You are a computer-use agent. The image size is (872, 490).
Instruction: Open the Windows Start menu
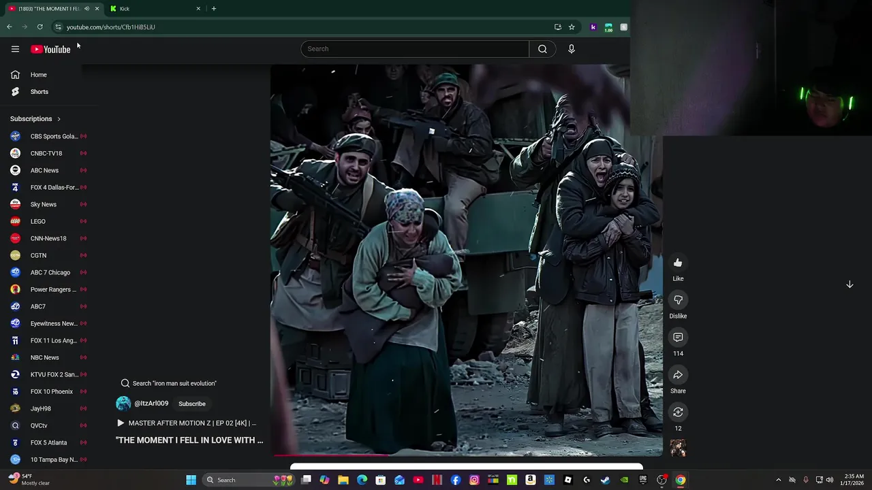(191, 480)
